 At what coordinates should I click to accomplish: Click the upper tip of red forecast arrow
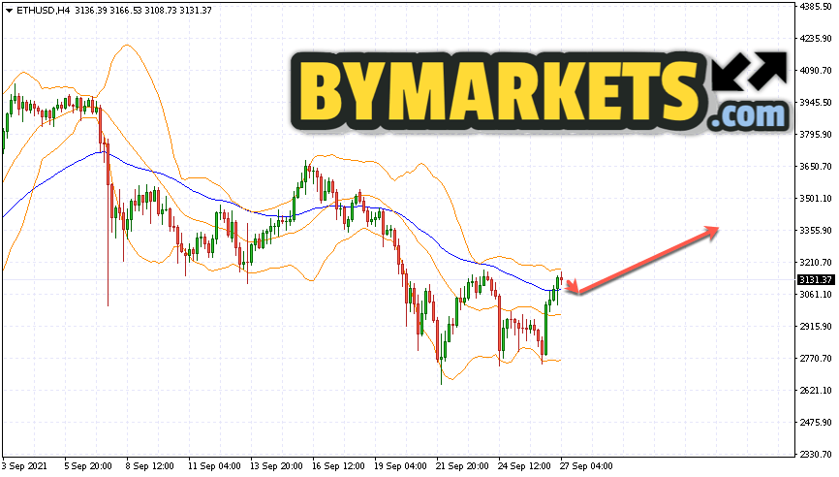pos(715,229)
